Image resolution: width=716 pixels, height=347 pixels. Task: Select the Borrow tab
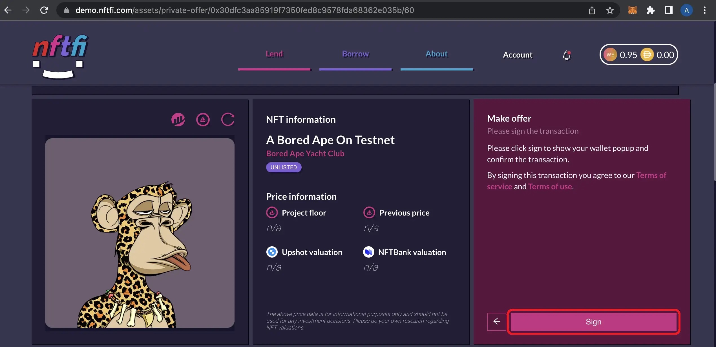tap(356, 54)
